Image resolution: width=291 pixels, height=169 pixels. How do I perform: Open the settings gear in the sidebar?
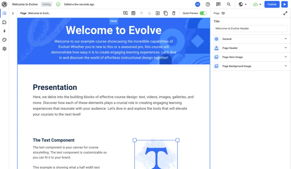4,49
